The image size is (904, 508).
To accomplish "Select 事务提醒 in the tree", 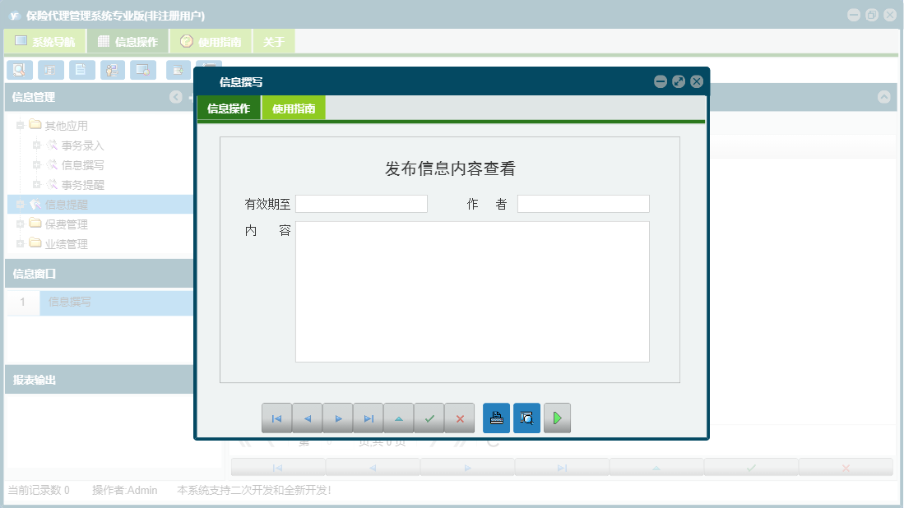I will (82, 185).
